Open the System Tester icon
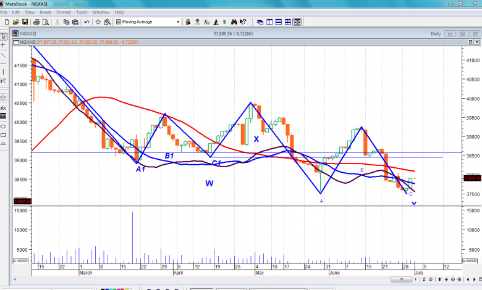 point(216,22)
